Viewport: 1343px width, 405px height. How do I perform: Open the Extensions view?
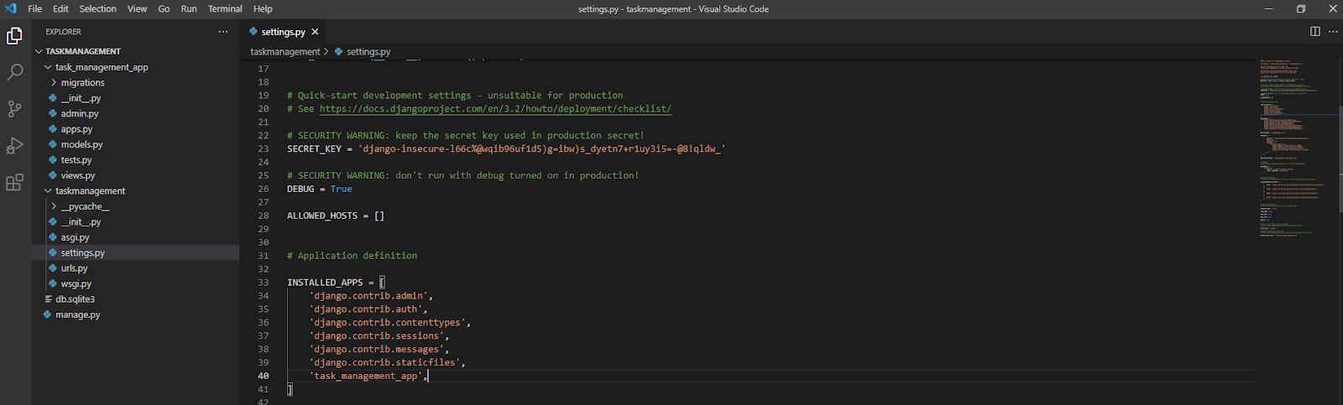pyautogui.click(x=14, y=183)
